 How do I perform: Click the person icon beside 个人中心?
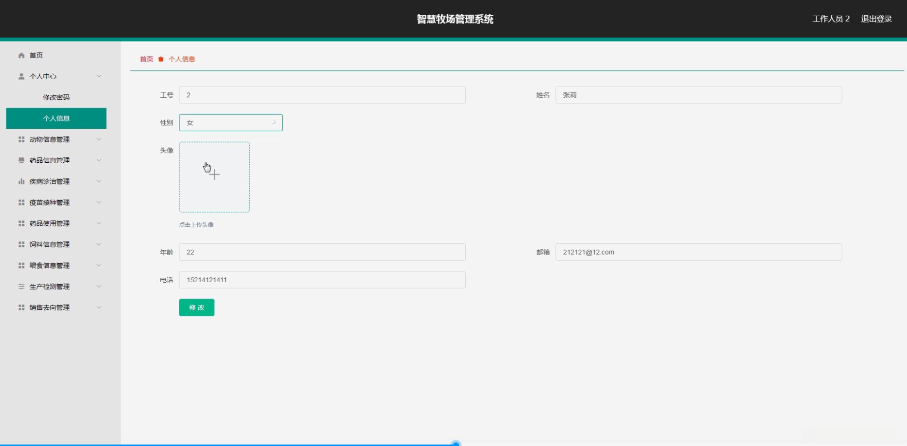(21, 76)
